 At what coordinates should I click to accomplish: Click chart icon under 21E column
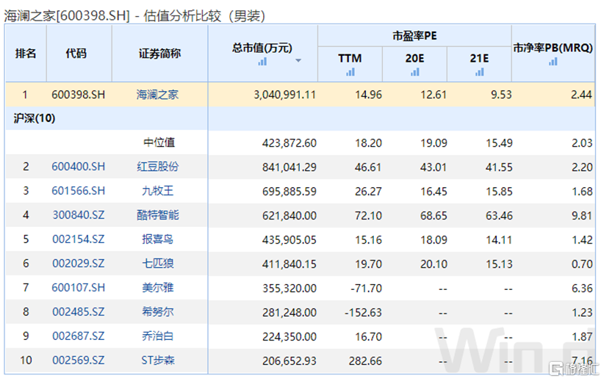coord(480,72)
